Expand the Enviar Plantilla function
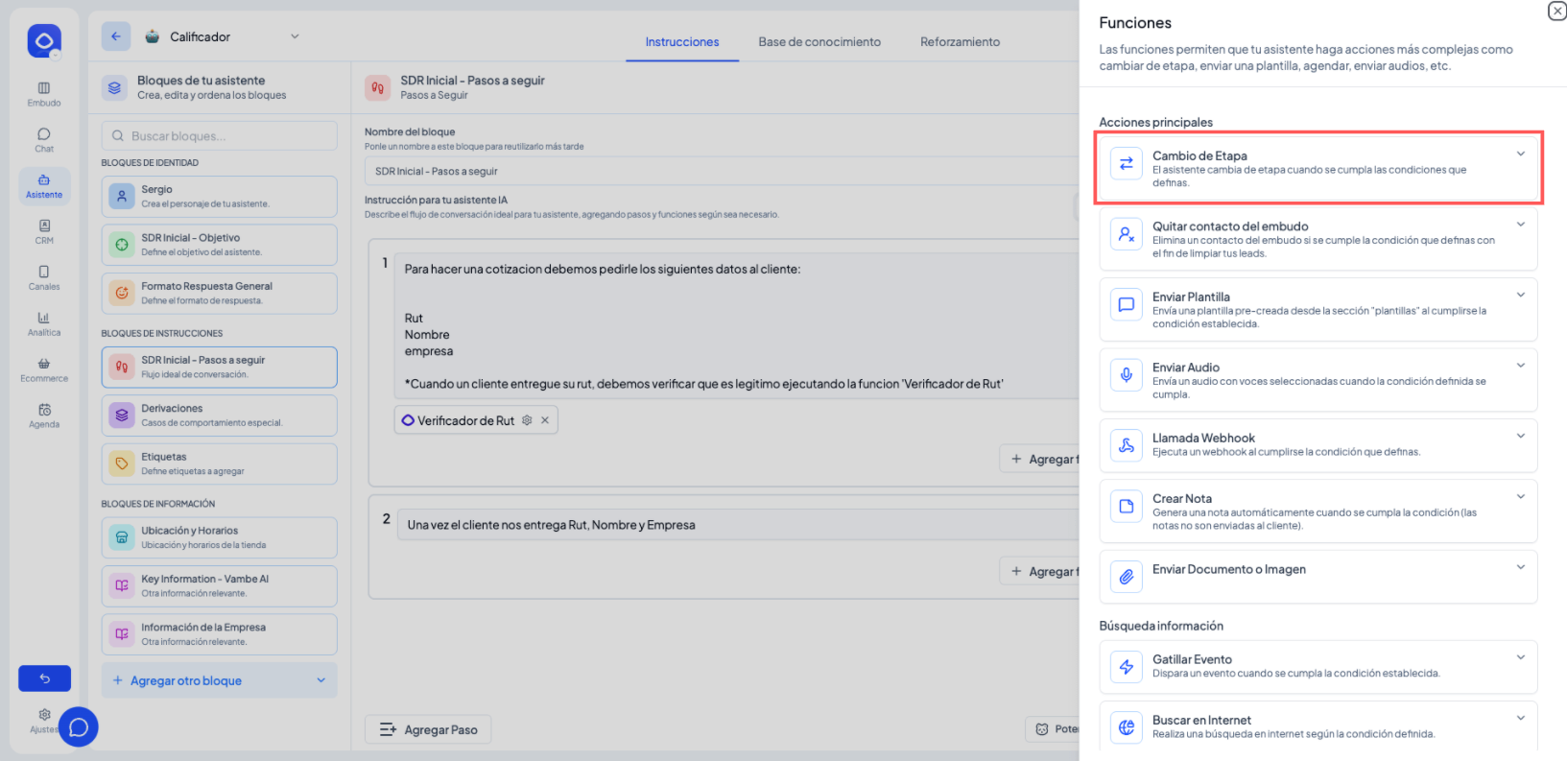Image resolution: width=1567 pixels, height=761 pixels. tap(1520, 296)
